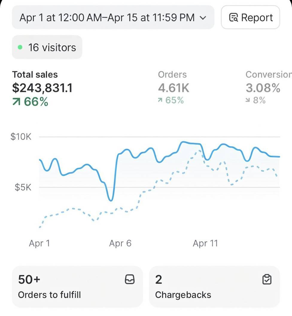
Task: Switch to the Conversion metric tab
Action: (269, 87)
